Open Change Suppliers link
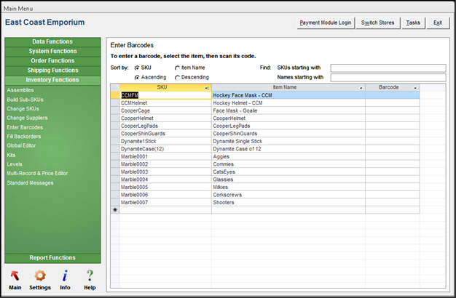This screenshot has height=298, width=456. [x=28, y=118]
